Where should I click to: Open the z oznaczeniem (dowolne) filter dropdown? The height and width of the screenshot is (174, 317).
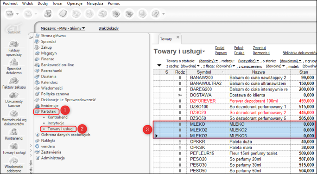click(276, 66)
